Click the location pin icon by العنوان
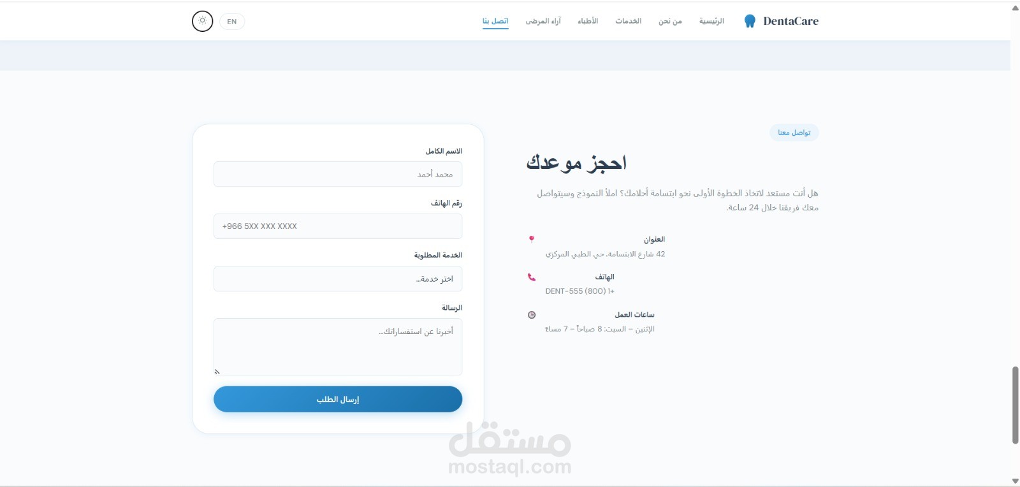Viewport: 1020px width, 487px height. click(531, 240)
